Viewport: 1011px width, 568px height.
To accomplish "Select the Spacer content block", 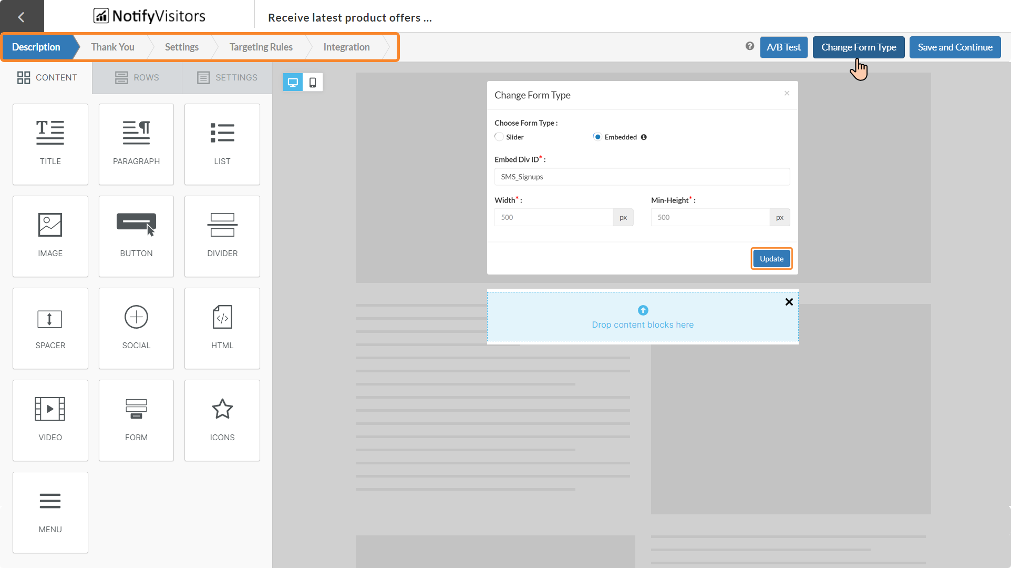I will click(50, 328).
